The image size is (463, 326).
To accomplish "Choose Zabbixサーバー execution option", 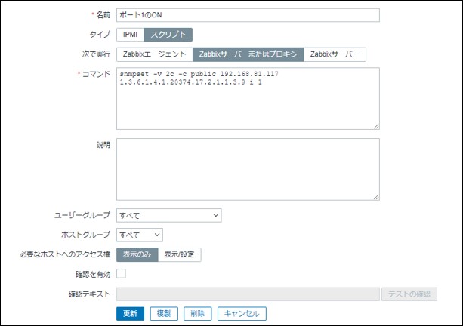I will tap(335, 54).
